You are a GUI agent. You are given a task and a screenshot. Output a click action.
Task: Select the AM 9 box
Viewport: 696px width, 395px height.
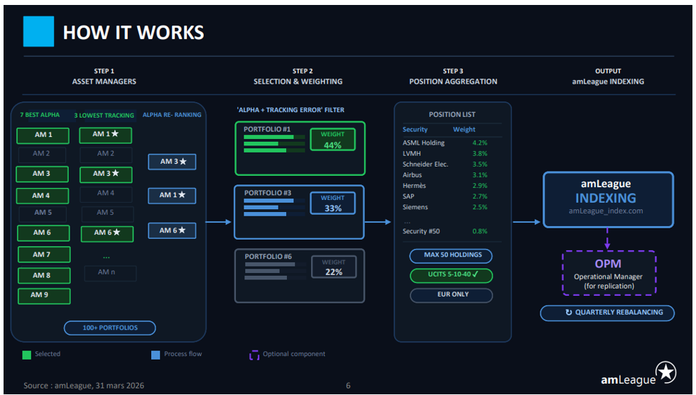(x=44, y=295)
